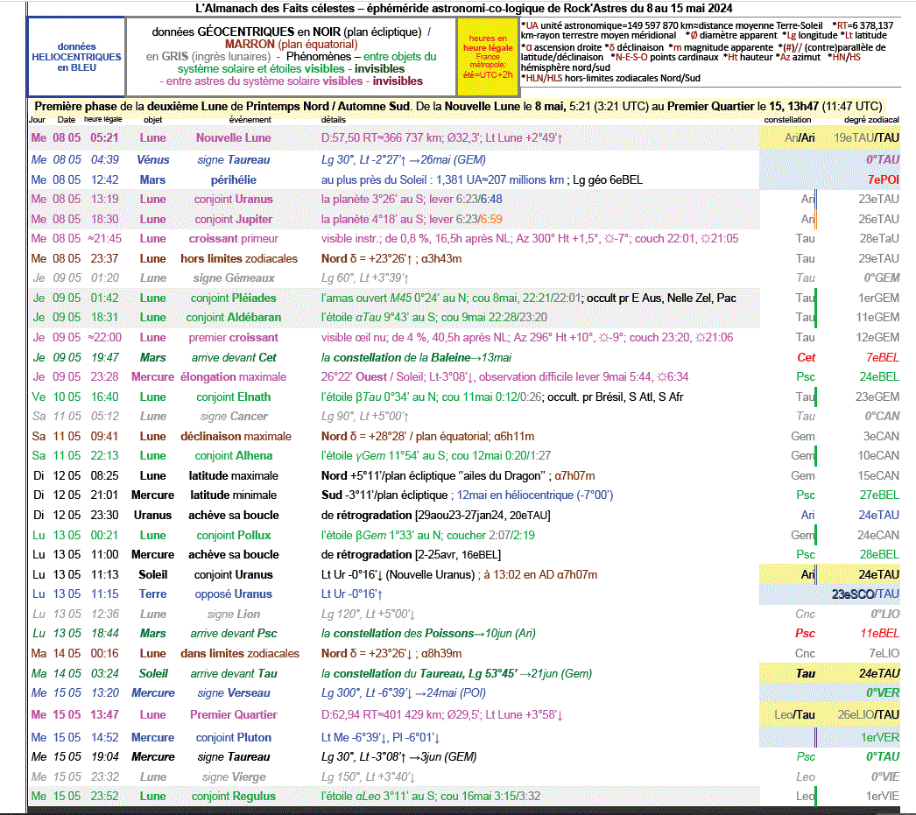Click the "heure légale" column header
This screenshot has width=916, height=815.
pyautogui.click(x=102, y=120)
